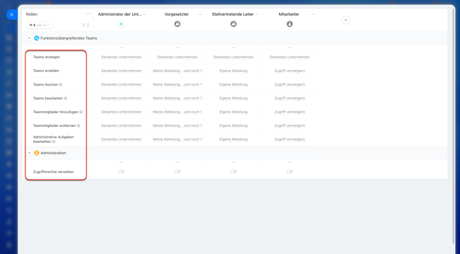Image resolution: width=460 pixels, height=254 pixels.
Task: Open the Administration section dots menu under the Vorgesetzter column
Action: (177, 162)
